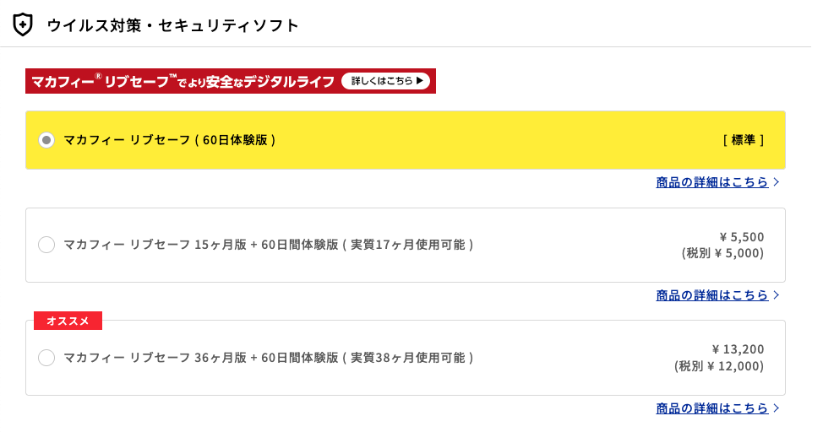This screenshot has width=823, height=432.
Task: Click the chevron arrow after the third details link
Action: point(777,408)
